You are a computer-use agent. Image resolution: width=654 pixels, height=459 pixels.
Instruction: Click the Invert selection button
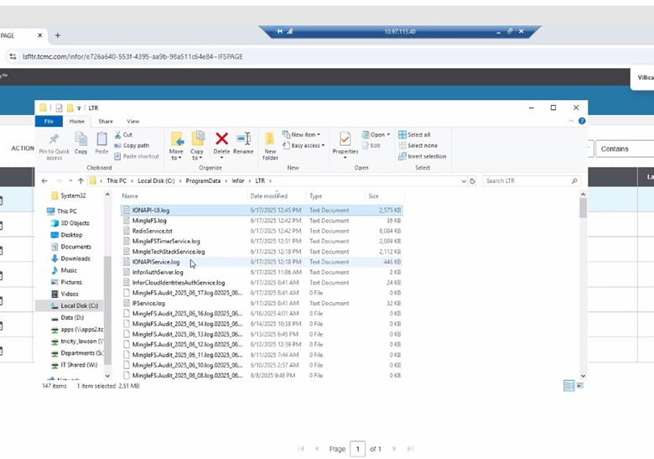point(425,156)
